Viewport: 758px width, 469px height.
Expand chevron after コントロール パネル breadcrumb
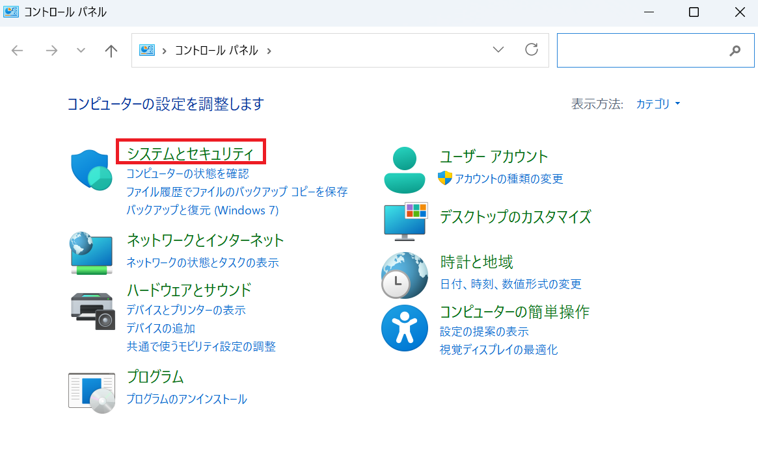(269, 51)
